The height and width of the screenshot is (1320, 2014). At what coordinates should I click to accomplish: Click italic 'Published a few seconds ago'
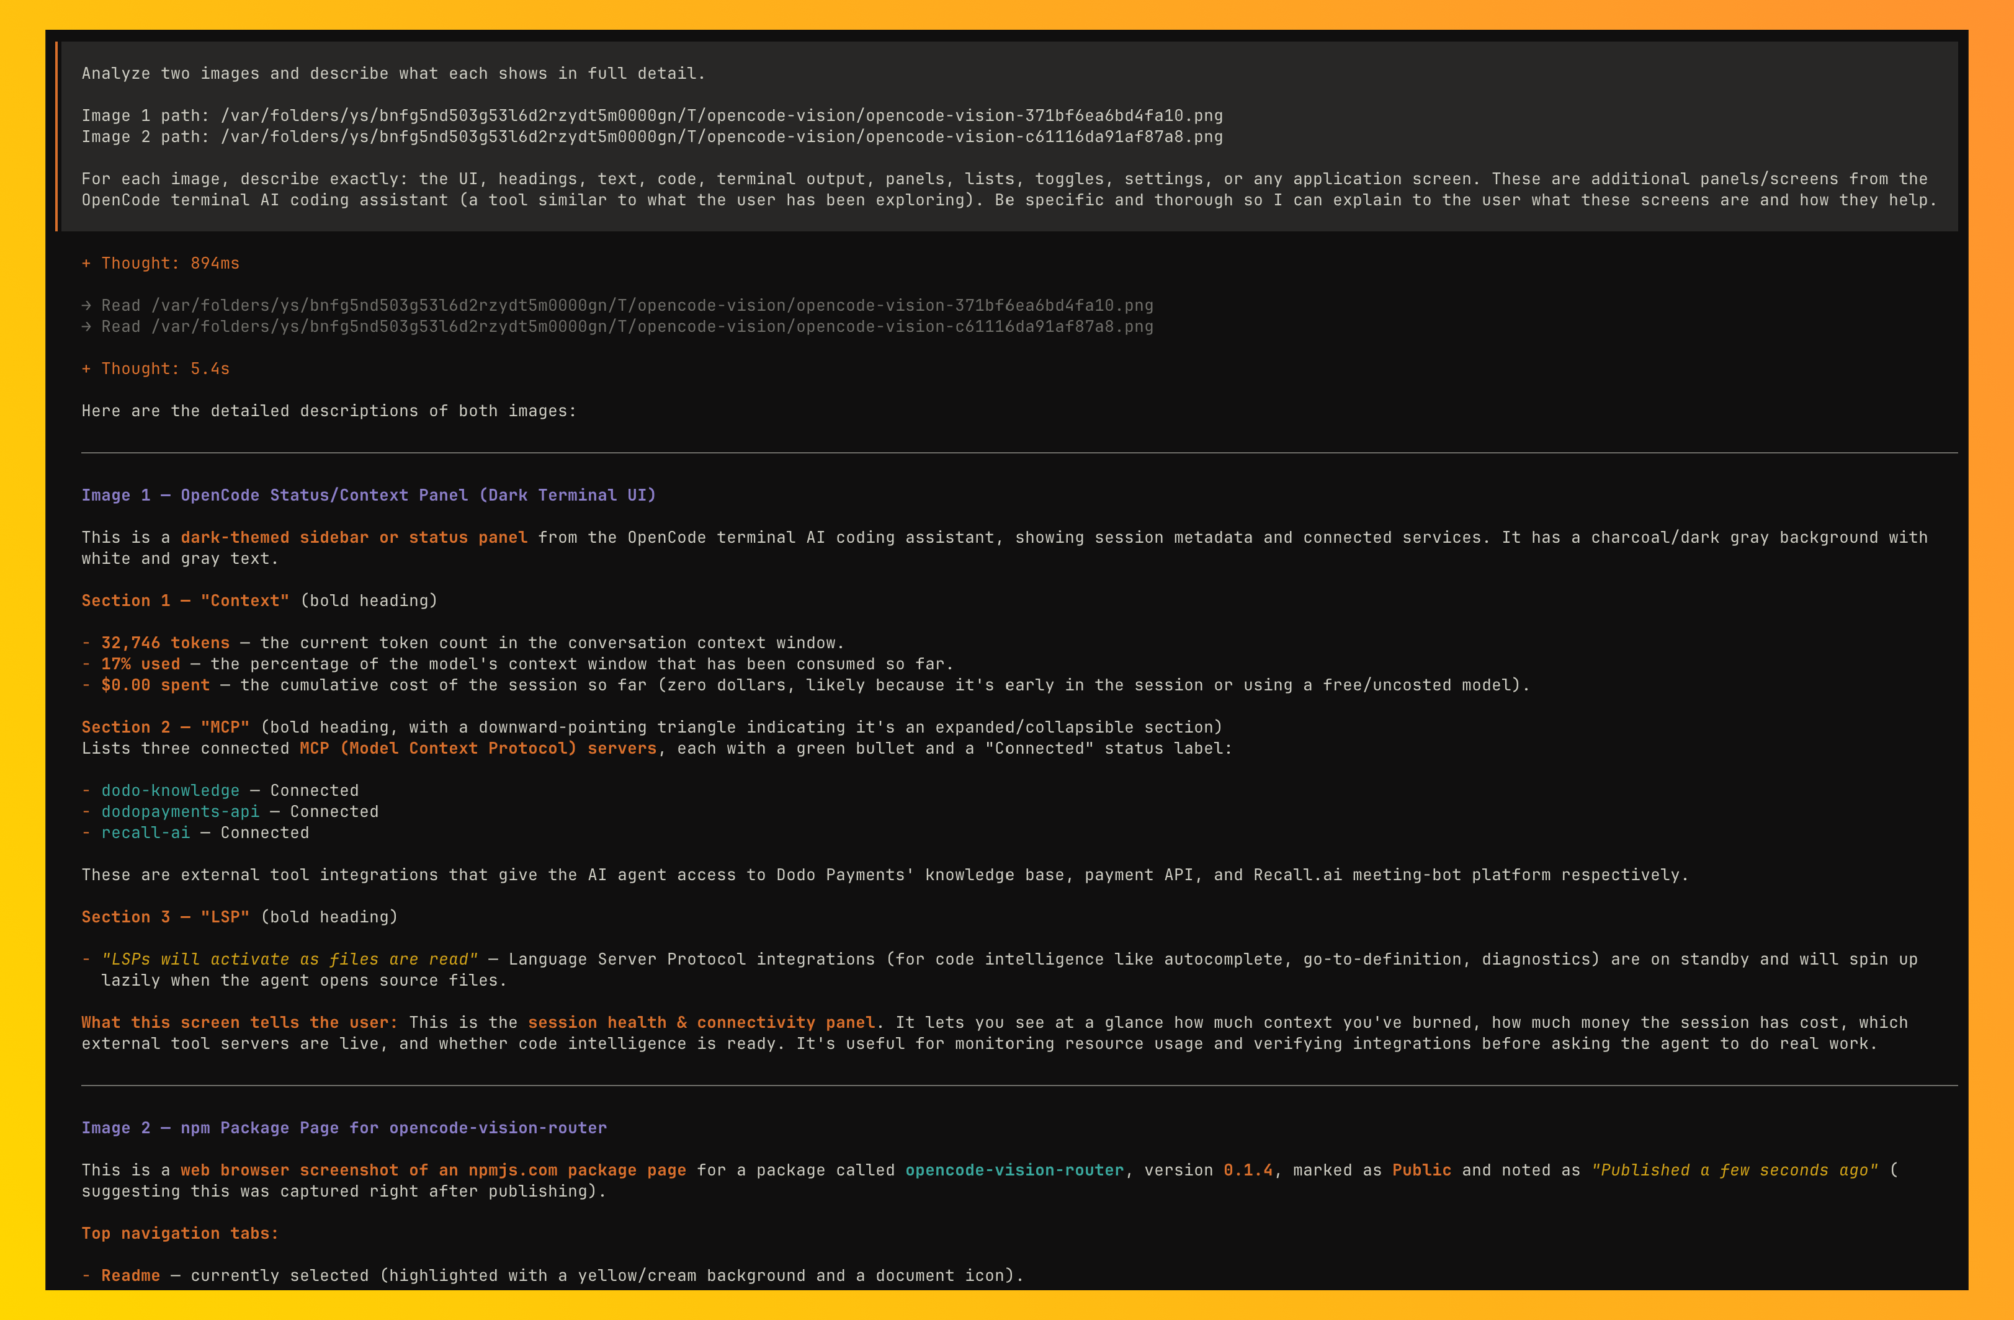coord(1735,1171)
